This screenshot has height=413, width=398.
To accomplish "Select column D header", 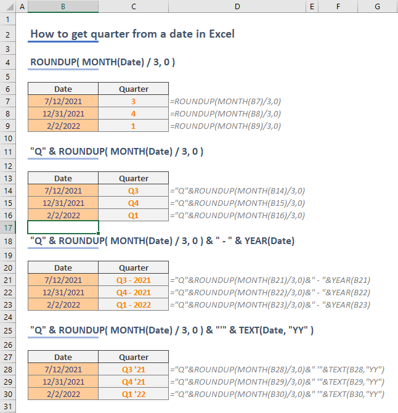I will tap(237, 6).
